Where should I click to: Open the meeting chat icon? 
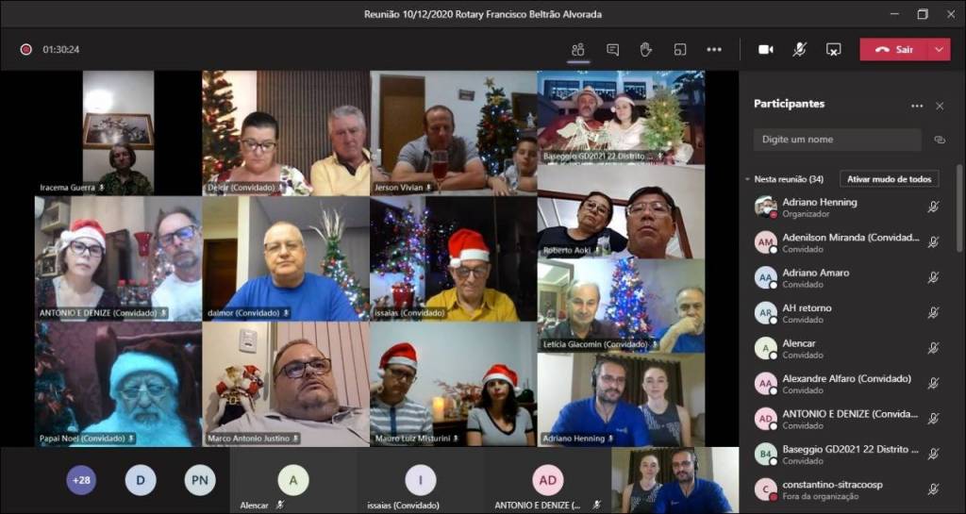[x=612, y=49]
